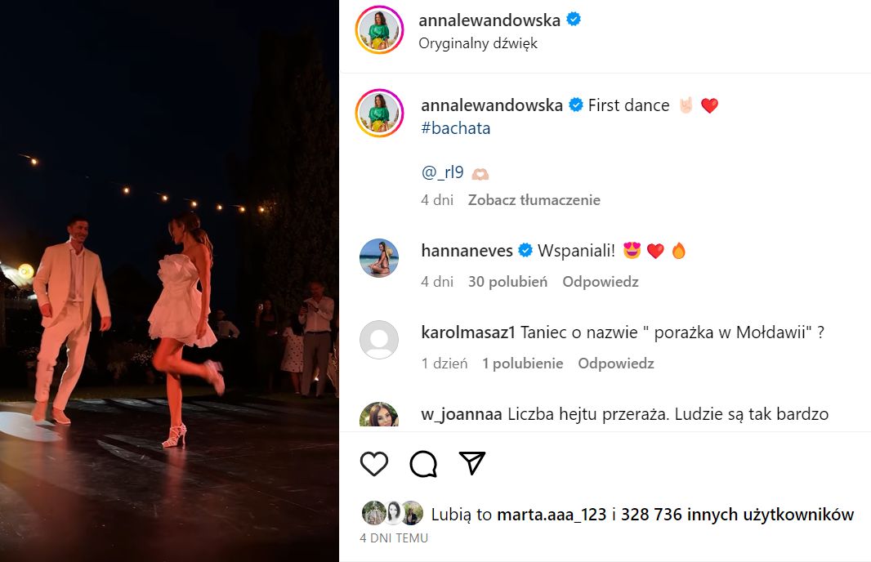Click the likers' avatars cluster
871x562 pixels.
coord(393,513)
